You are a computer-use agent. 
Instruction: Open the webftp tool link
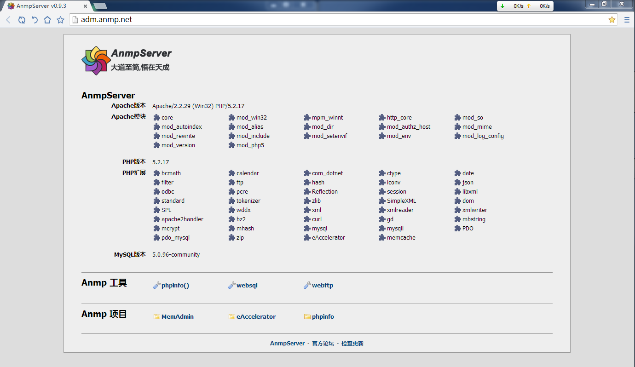(x=323, y=286)
